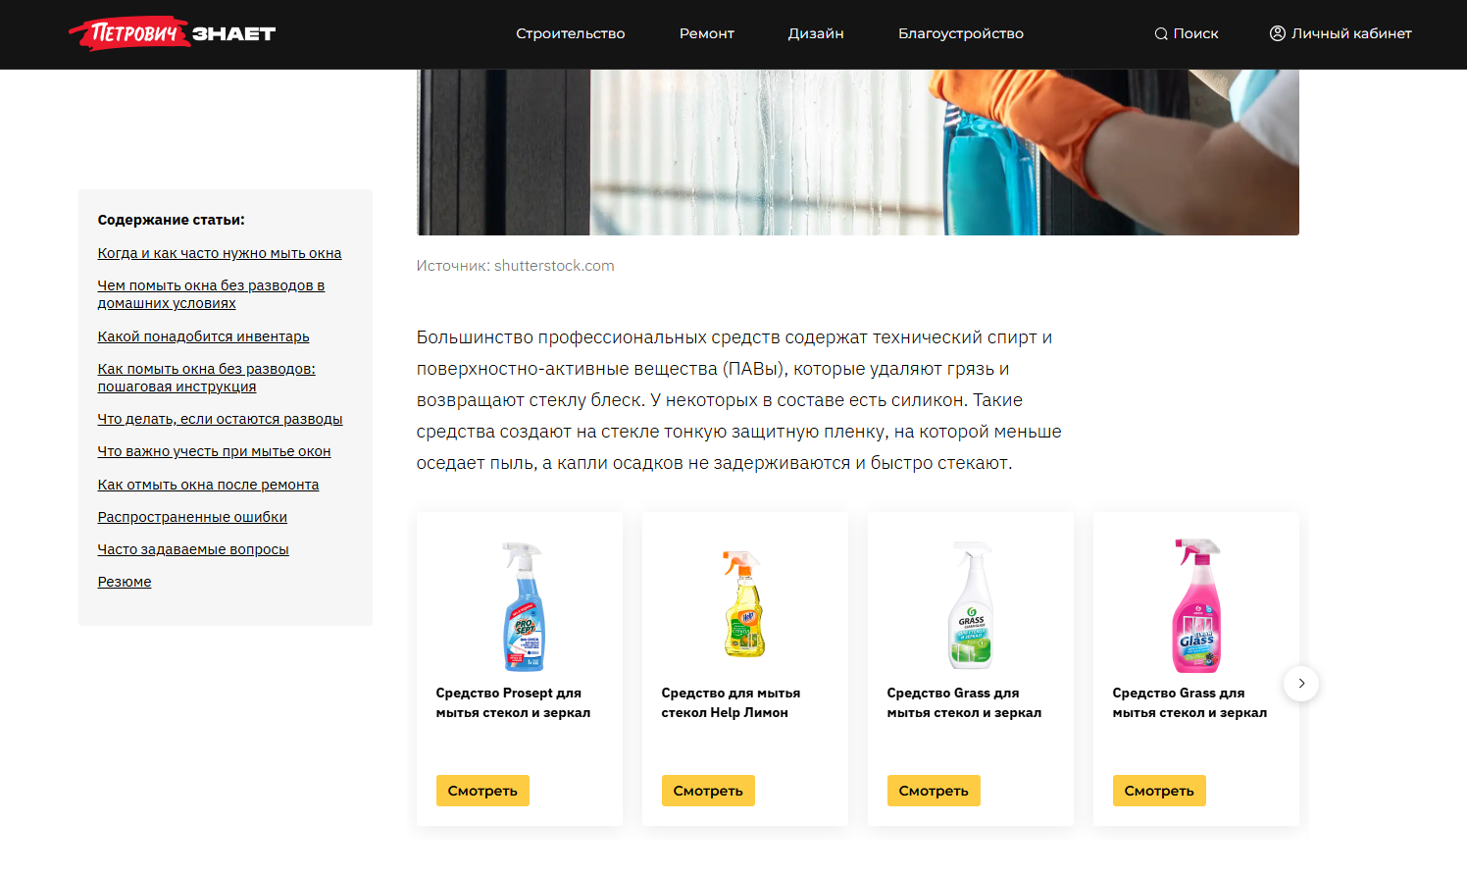Click Смотреть under Prosept product
Viewport: 1467px width, 875px height.
(x=482, y=791)
